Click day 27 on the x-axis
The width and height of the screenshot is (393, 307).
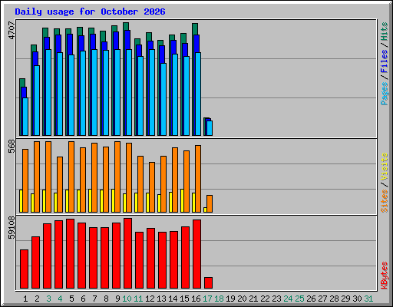[x=322, y=299]
